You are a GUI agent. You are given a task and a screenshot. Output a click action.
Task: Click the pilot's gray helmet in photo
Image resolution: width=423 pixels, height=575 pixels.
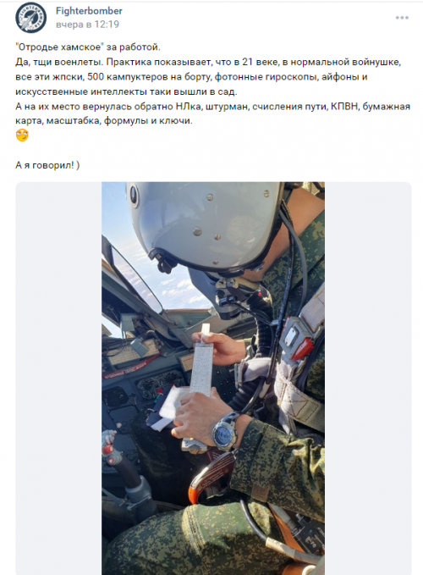pos(205,225)
